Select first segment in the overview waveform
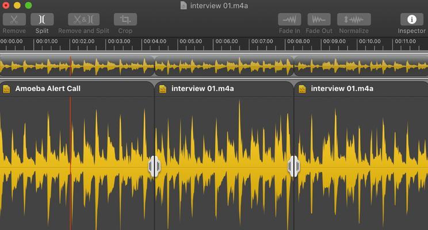The height and width of the screenshot is (230, 428). [x=77, y=66]
